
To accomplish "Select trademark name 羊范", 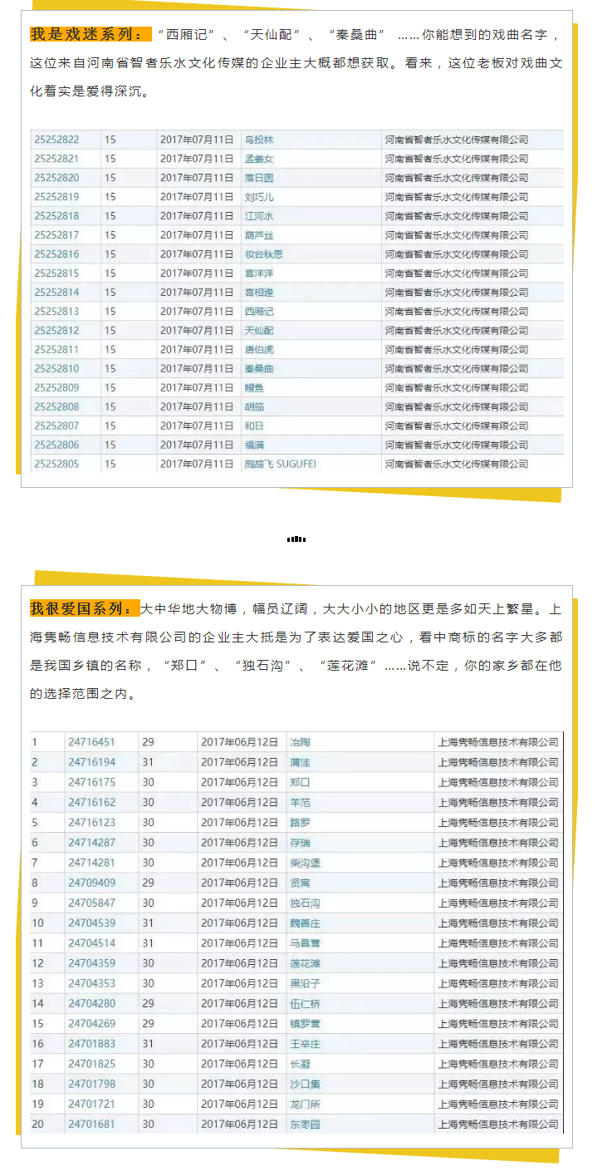I will 299,802.
